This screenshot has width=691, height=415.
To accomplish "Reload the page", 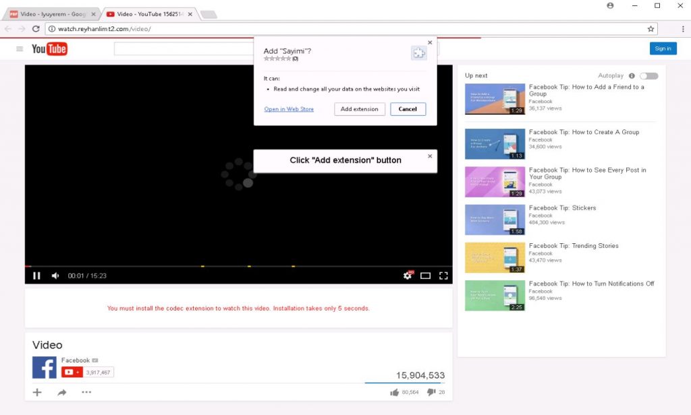I will pyautogui.click(x=36, y=29).
